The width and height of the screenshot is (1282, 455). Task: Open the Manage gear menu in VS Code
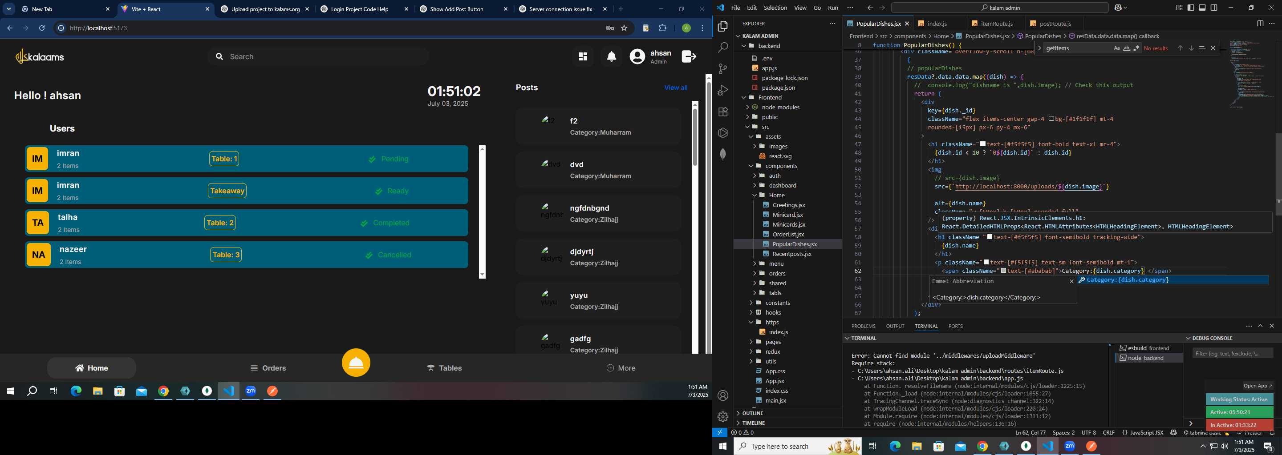[723, 417]
